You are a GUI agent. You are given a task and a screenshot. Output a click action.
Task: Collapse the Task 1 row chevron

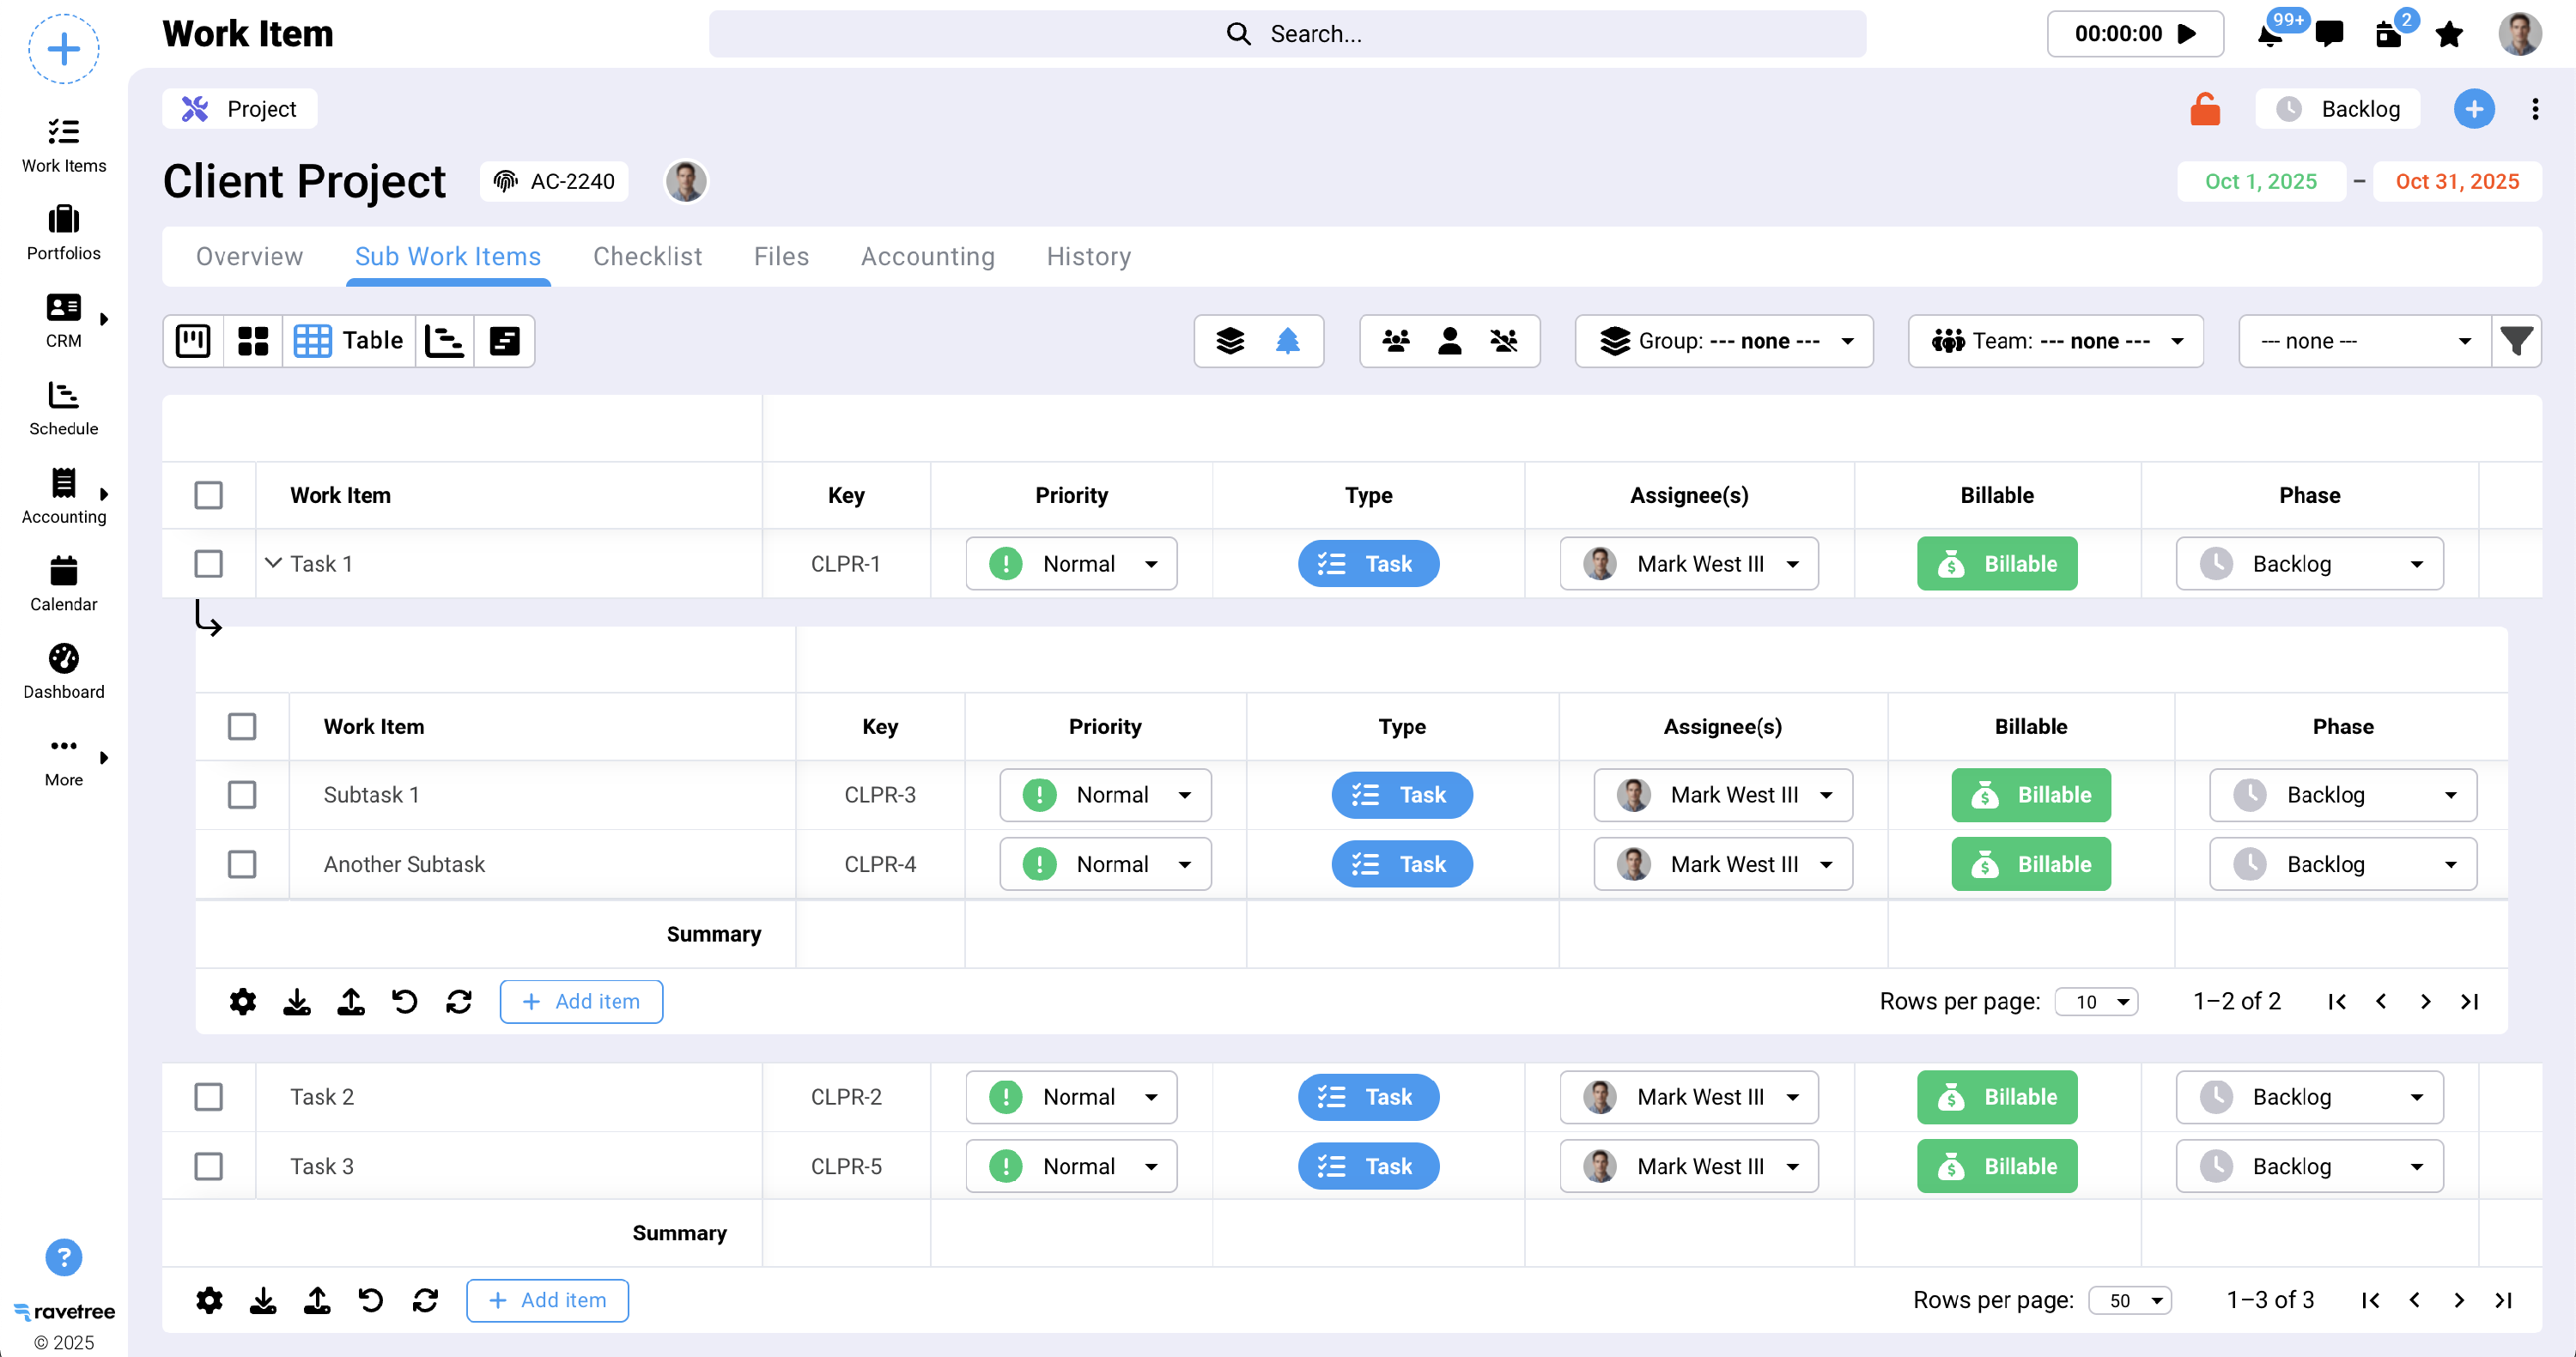(x=273, y=562)
